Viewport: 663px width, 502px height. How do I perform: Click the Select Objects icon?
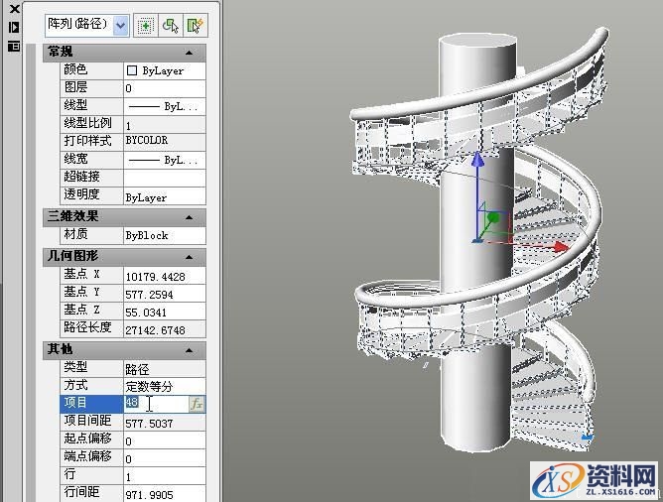[170, 25]
